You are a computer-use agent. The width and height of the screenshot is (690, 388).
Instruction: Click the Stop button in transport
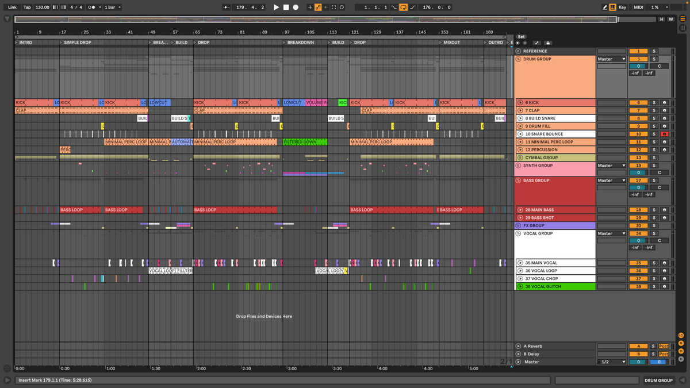coord(286,7)
